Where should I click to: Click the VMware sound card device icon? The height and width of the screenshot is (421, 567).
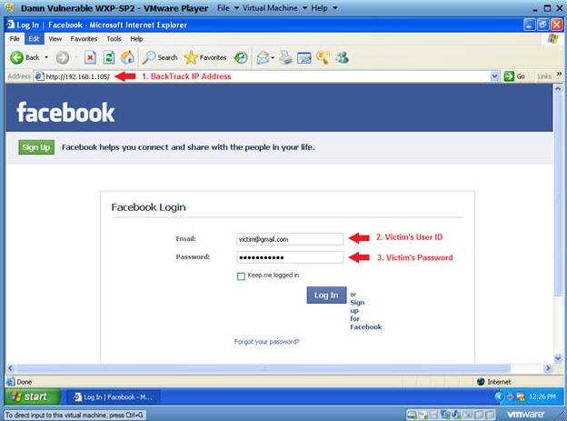coord(456,415)
